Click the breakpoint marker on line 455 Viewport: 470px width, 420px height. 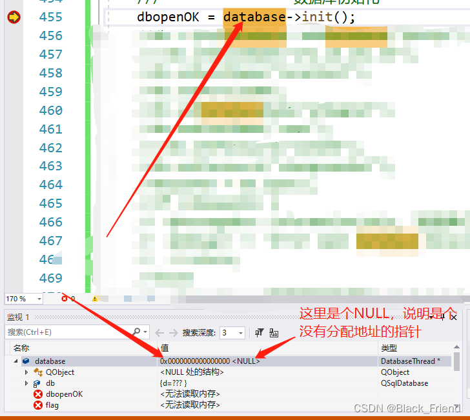14,17
